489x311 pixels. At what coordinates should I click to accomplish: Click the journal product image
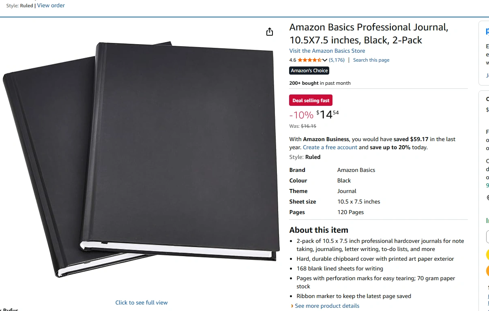tap(141, 160)
